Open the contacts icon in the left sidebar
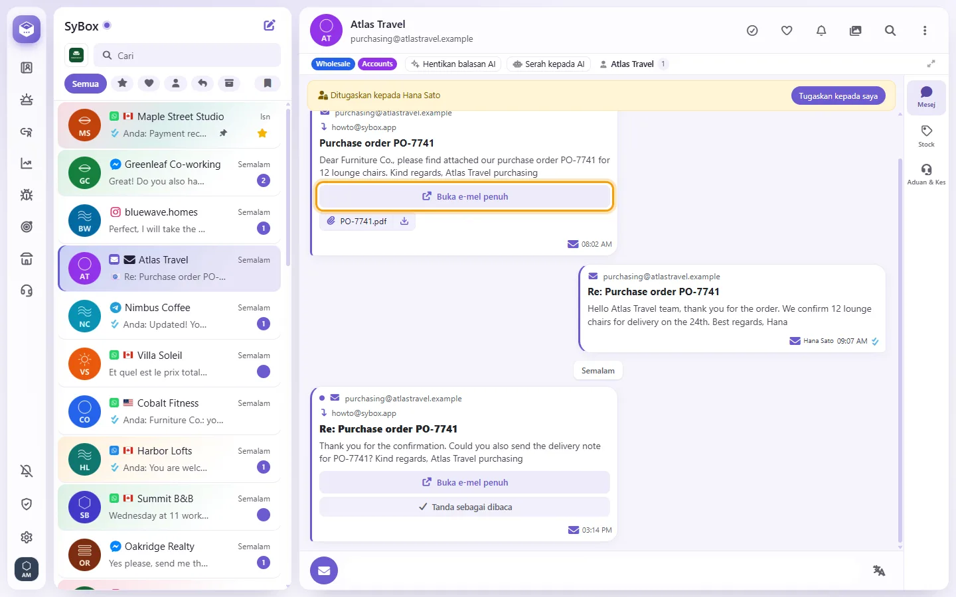 [x=27, y=68]
